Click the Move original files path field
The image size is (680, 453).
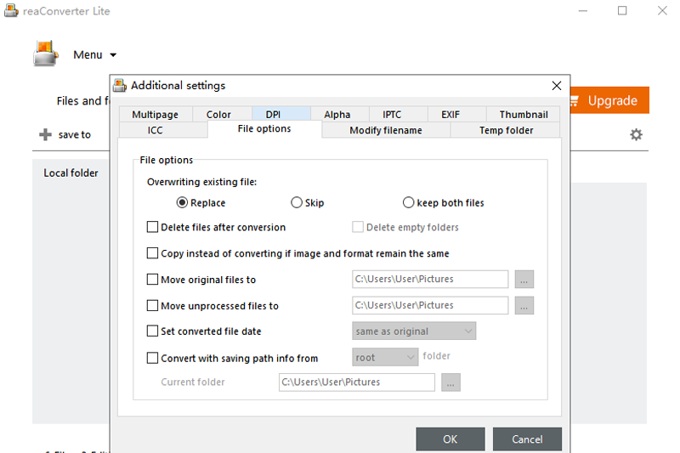coord(430,280)
